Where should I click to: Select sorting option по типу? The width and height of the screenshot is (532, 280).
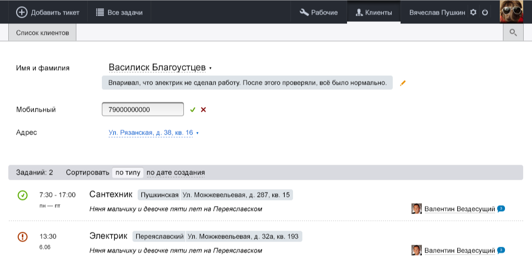tap(128, 172)
